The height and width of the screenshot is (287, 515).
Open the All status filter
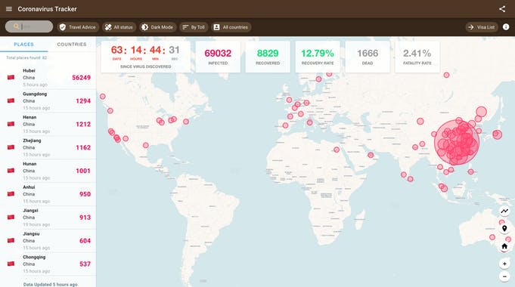click(x=119, y=27)
